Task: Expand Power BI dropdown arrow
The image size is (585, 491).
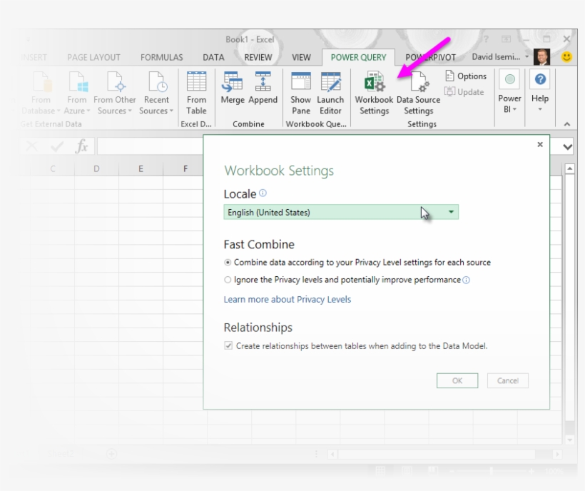Action: (514, 109)
